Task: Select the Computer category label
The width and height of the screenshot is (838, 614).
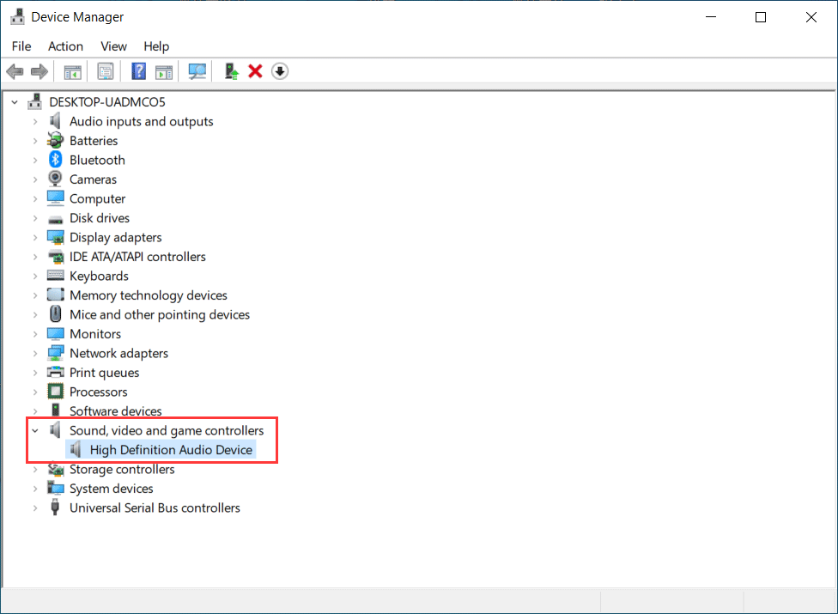Action: pyautogui.click(x=97, y=198)
